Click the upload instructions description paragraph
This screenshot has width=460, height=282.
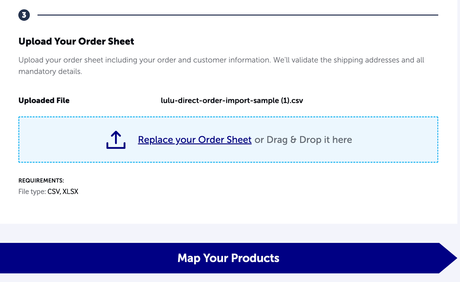click(x=221, y=66)
